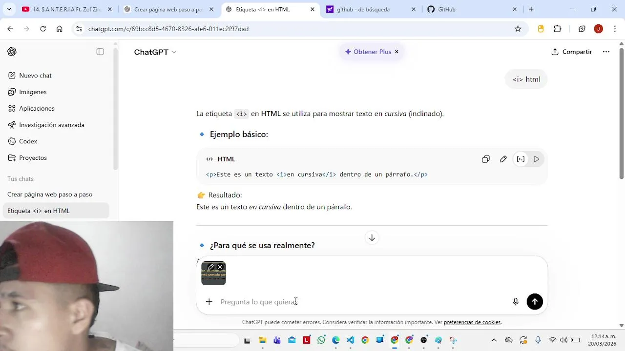The image size is (625, 351).
Task: Dismiss the Obtener Plus banner
Action: (x=396, y=52)
